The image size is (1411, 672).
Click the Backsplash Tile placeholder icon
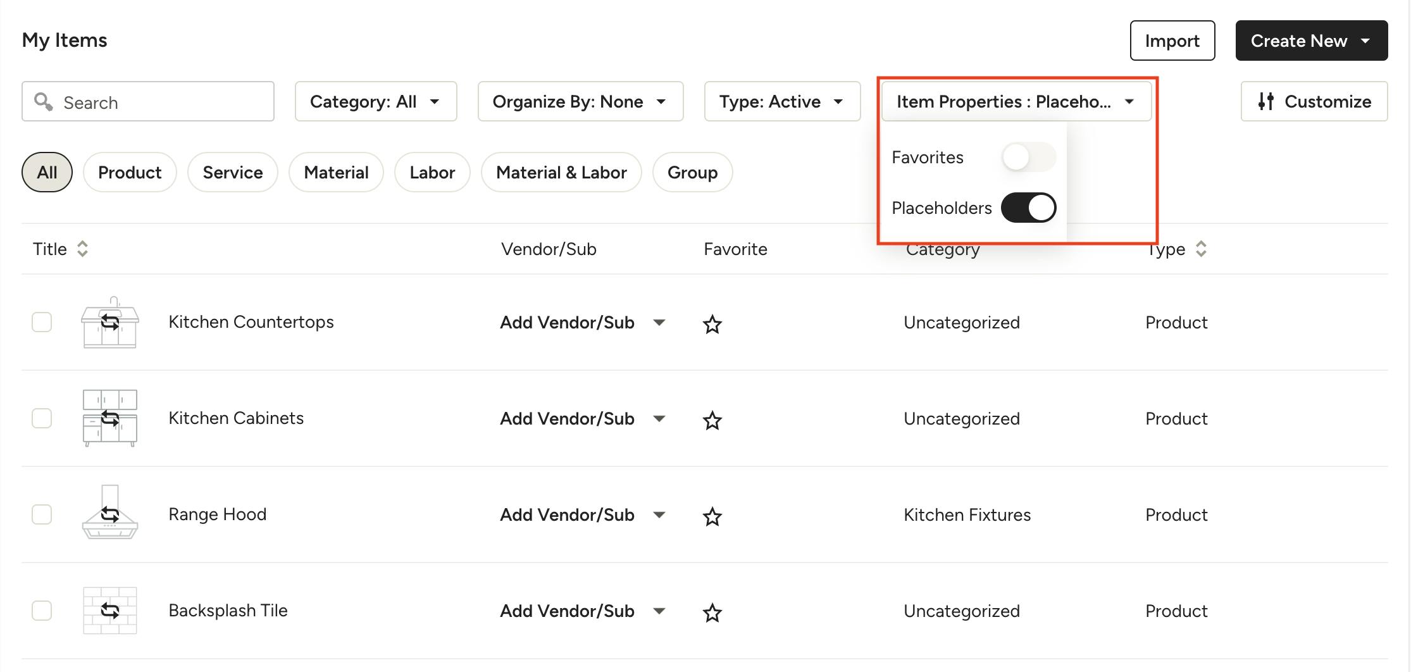[x=109, y=610]
